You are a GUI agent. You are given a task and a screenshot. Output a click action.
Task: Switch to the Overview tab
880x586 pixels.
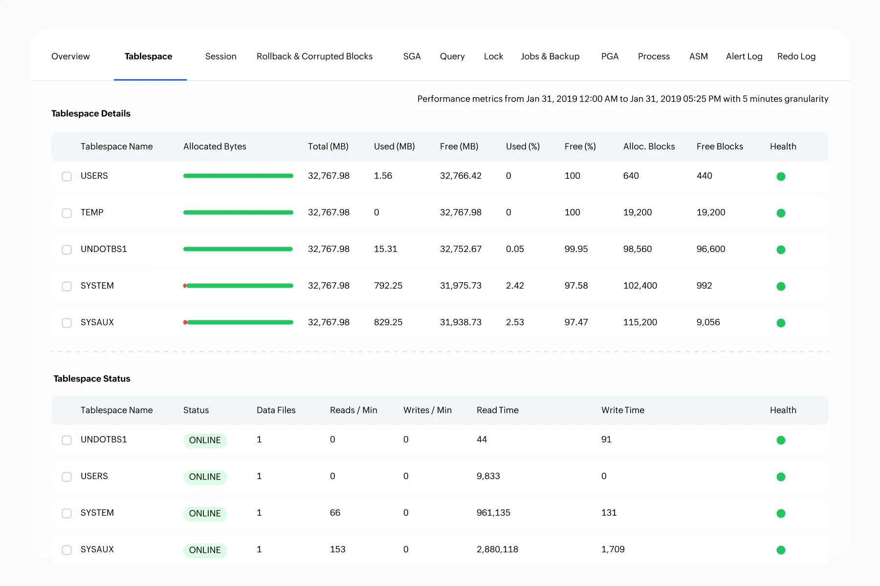click(70, 56)
